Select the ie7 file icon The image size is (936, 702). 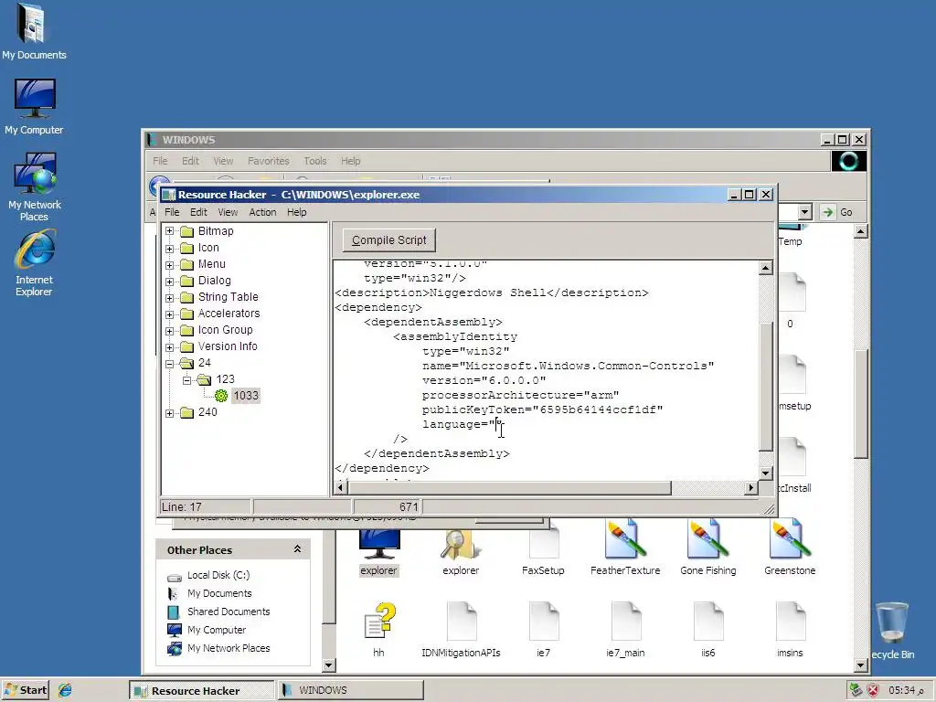click(543, 630)
